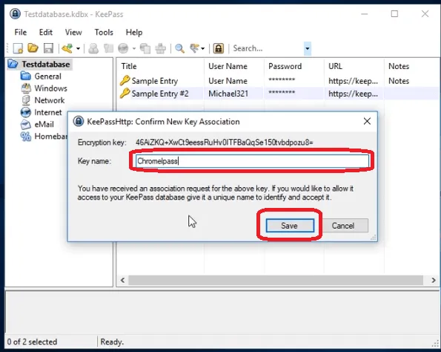Click the Save database floppy icon
The height and width of the screenshot is (352, 441).
click(x=48, y=48)
